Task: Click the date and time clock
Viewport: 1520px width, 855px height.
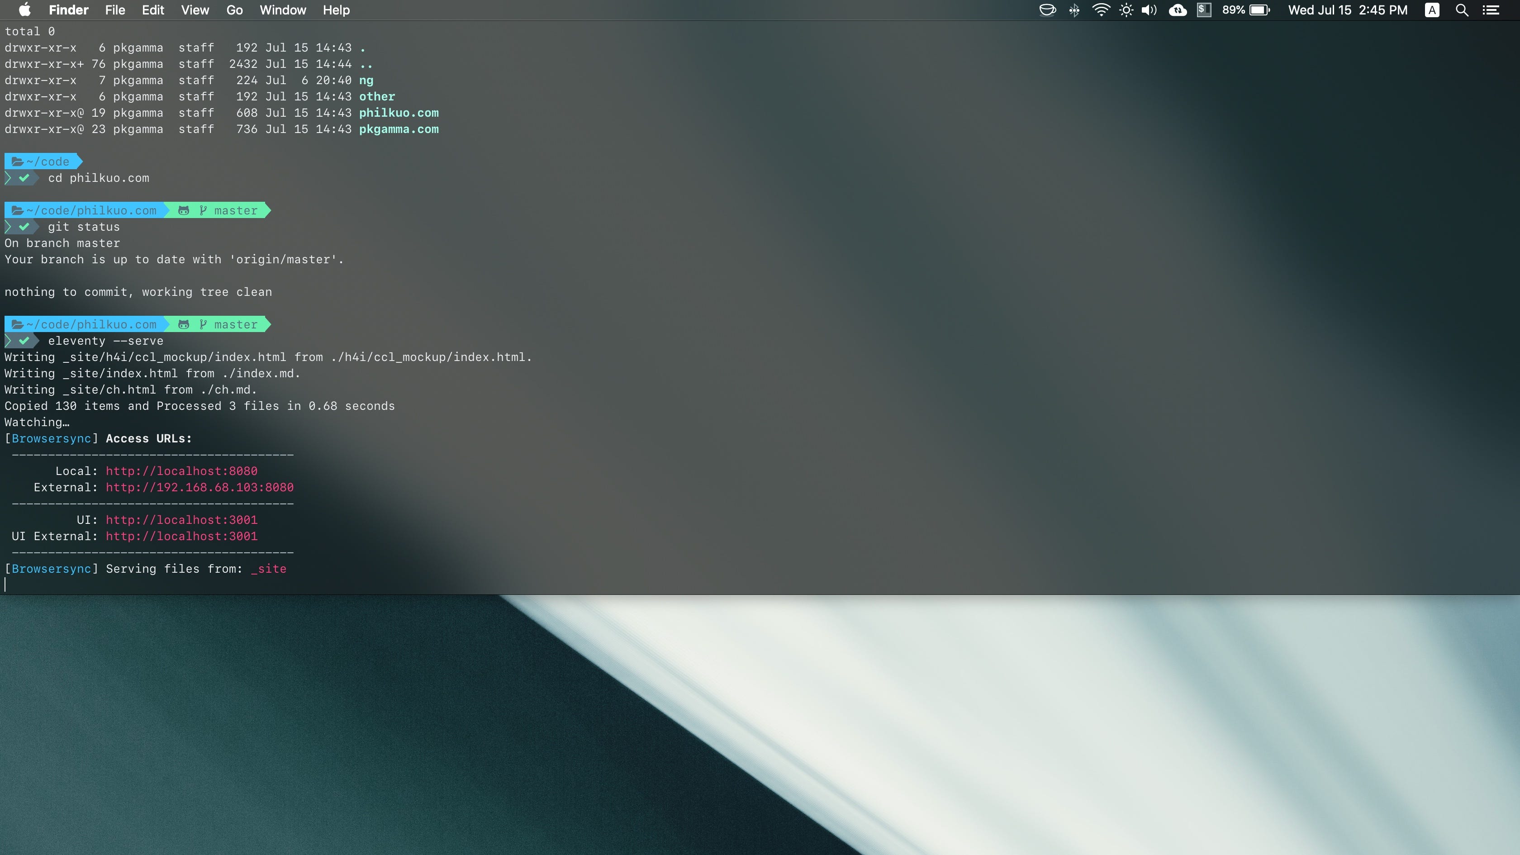Action: point(1348,10)
